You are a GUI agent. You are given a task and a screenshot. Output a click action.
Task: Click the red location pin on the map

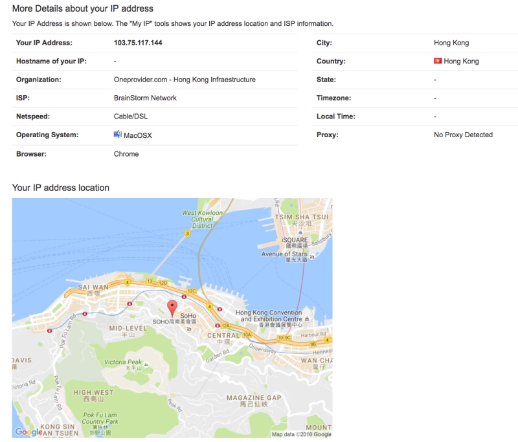click(172, 307)
